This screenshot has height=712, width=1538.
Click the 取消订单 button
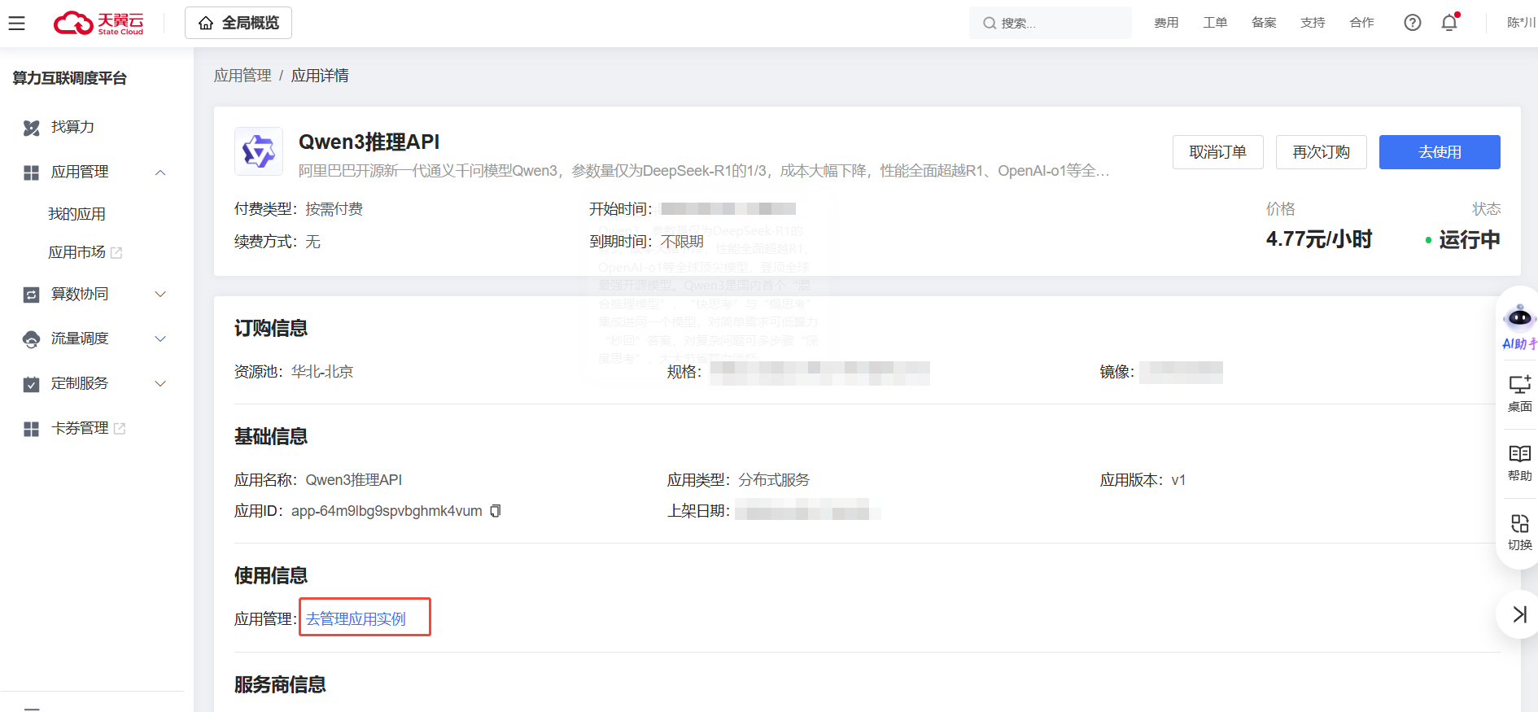click(1217, 152)
